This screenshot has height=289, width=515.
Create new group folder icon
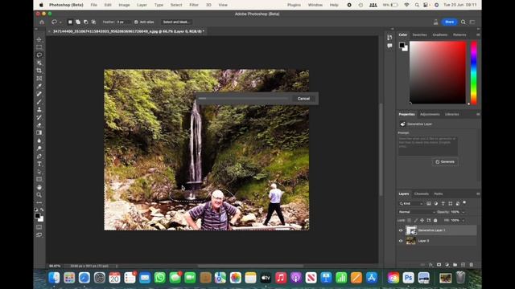tap(455, 264)
